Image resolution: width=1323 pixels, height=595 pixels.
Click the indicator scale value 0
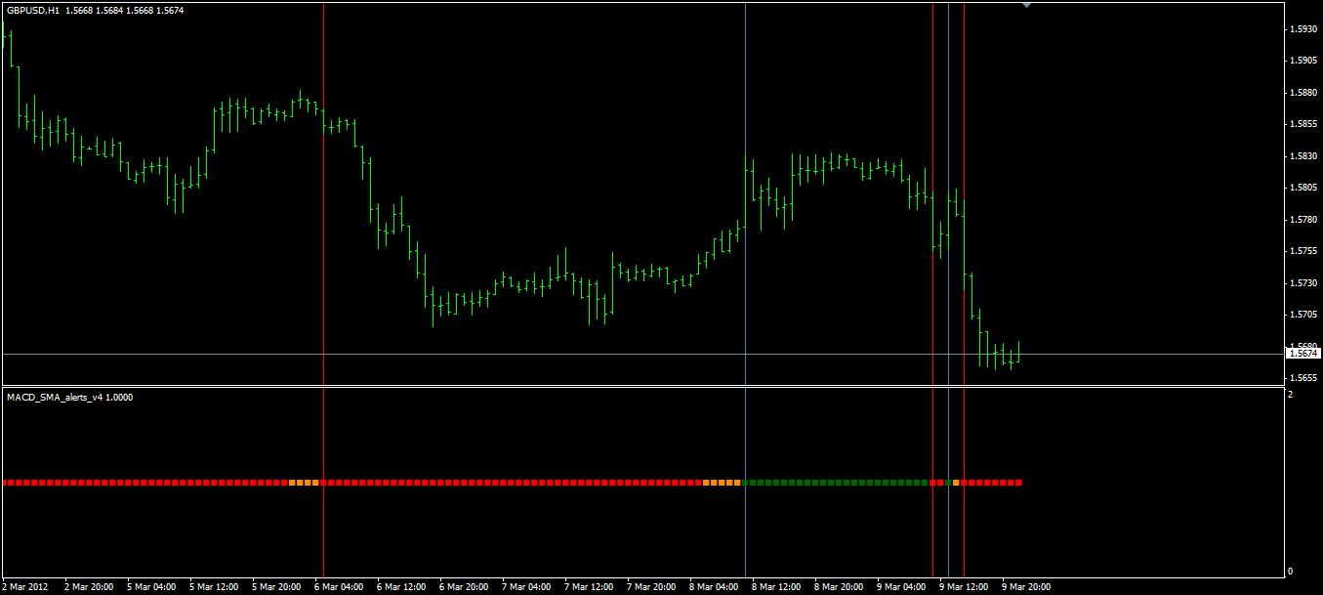pyautogui.click(x=1291, y=572)
